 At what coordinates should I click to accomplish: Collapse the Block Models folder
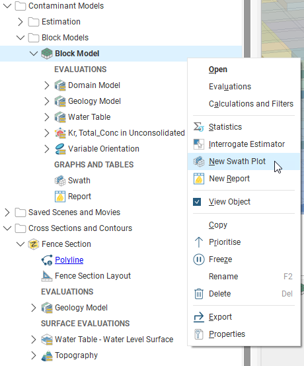point(20,38)
